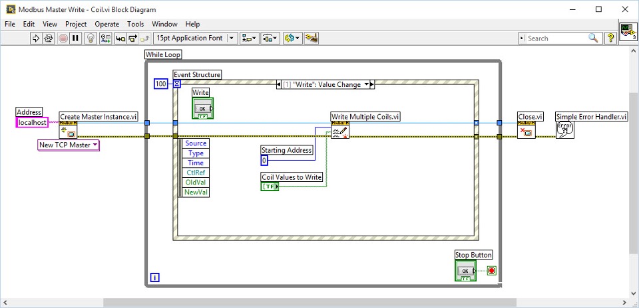Open the Align Objects dropdown
Screen dimensions: 639x308
(249, 38)
